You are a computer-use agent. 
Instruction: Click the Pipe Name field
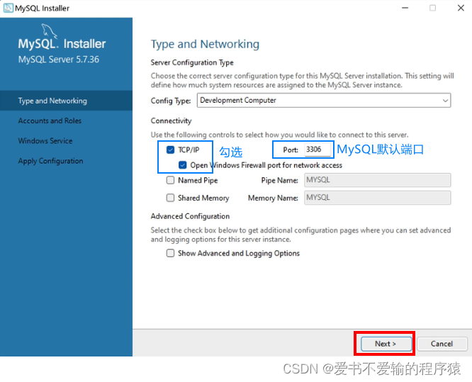click(377, 180)
